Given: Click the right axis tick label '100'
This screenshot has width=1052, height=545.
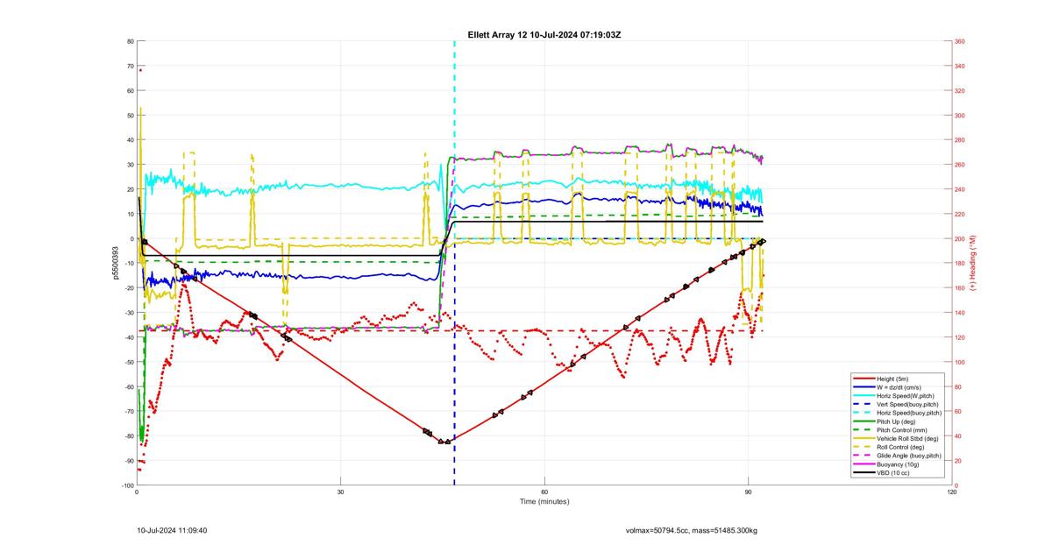Looking at the screenshot, I should [960, 362].
